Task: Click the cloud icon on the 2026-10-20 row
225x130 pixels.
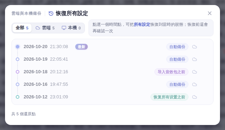Action: [x=195, y=47]
